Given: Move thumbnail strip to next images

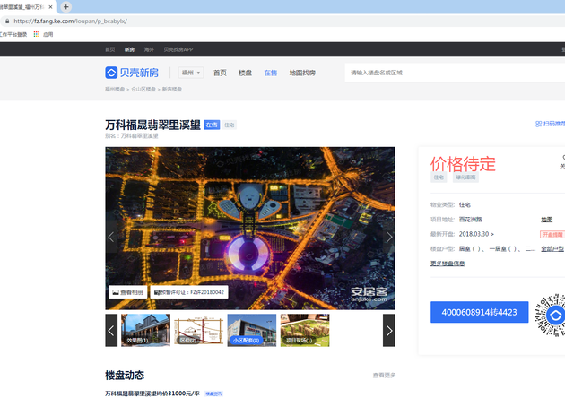Looking at the screenshot, I should [x=389, y=330].
